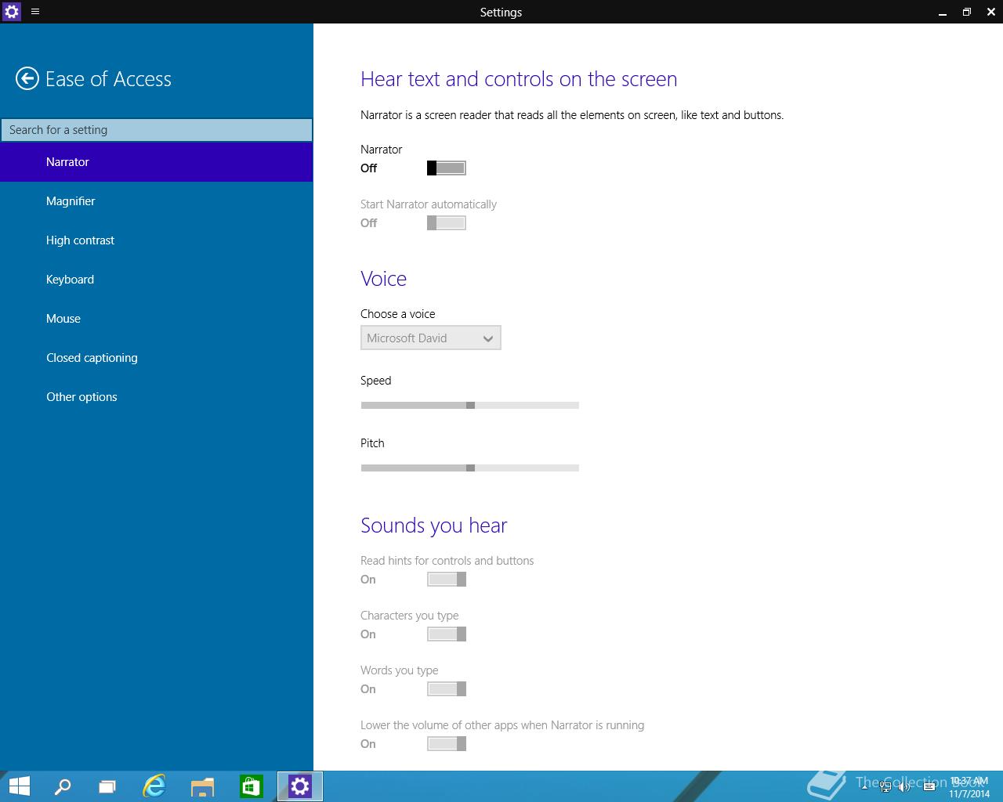Select Closed captioning in the sidebar

(157, 358)
